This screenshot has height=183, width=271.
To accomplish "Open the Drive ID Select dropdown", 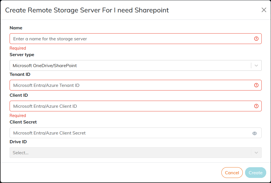I will 135,153.
